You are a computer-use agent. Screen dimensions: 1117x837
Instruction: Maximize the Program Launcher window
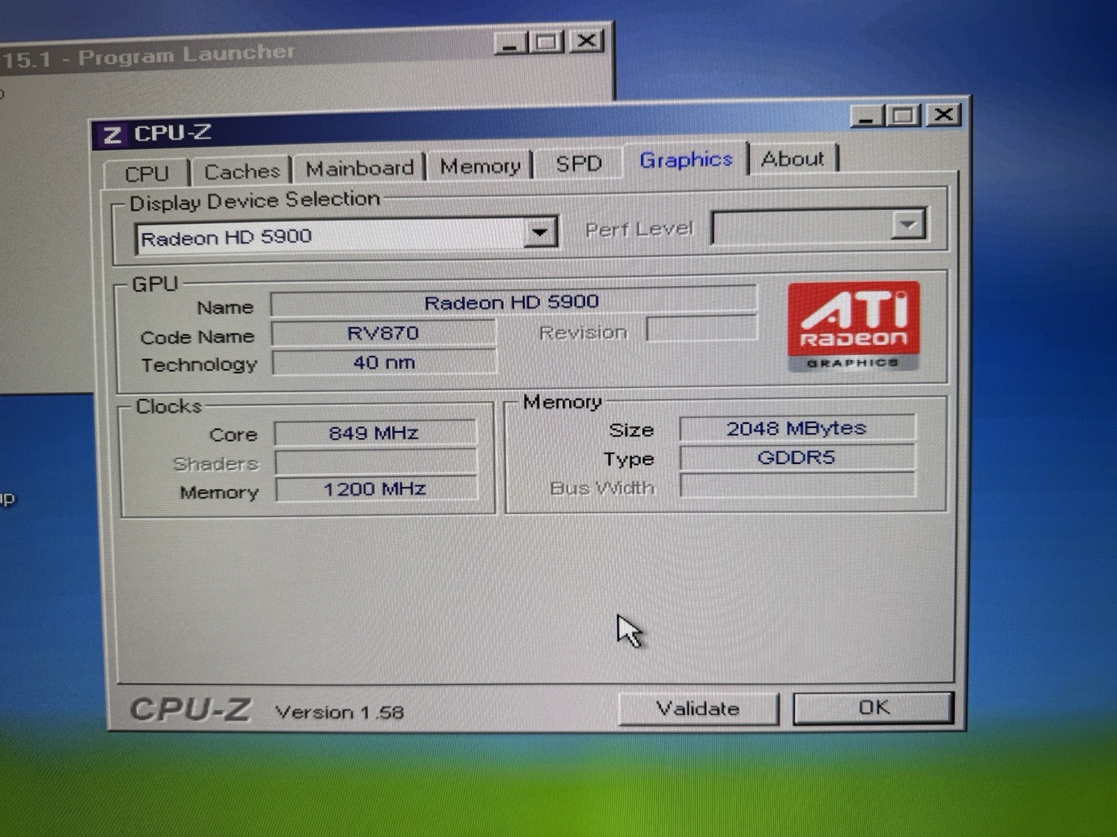click(547, 43)
